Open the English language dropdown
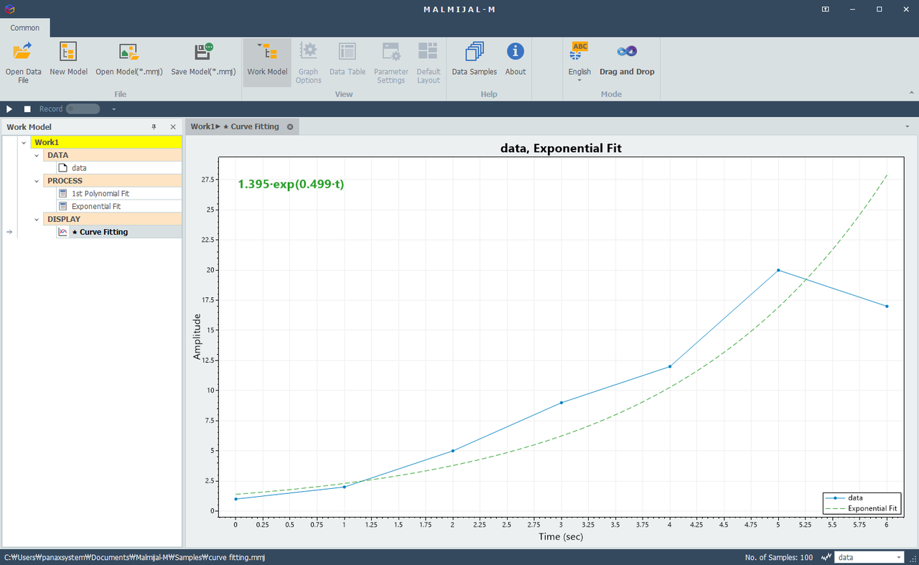 [x=579, y=62]
